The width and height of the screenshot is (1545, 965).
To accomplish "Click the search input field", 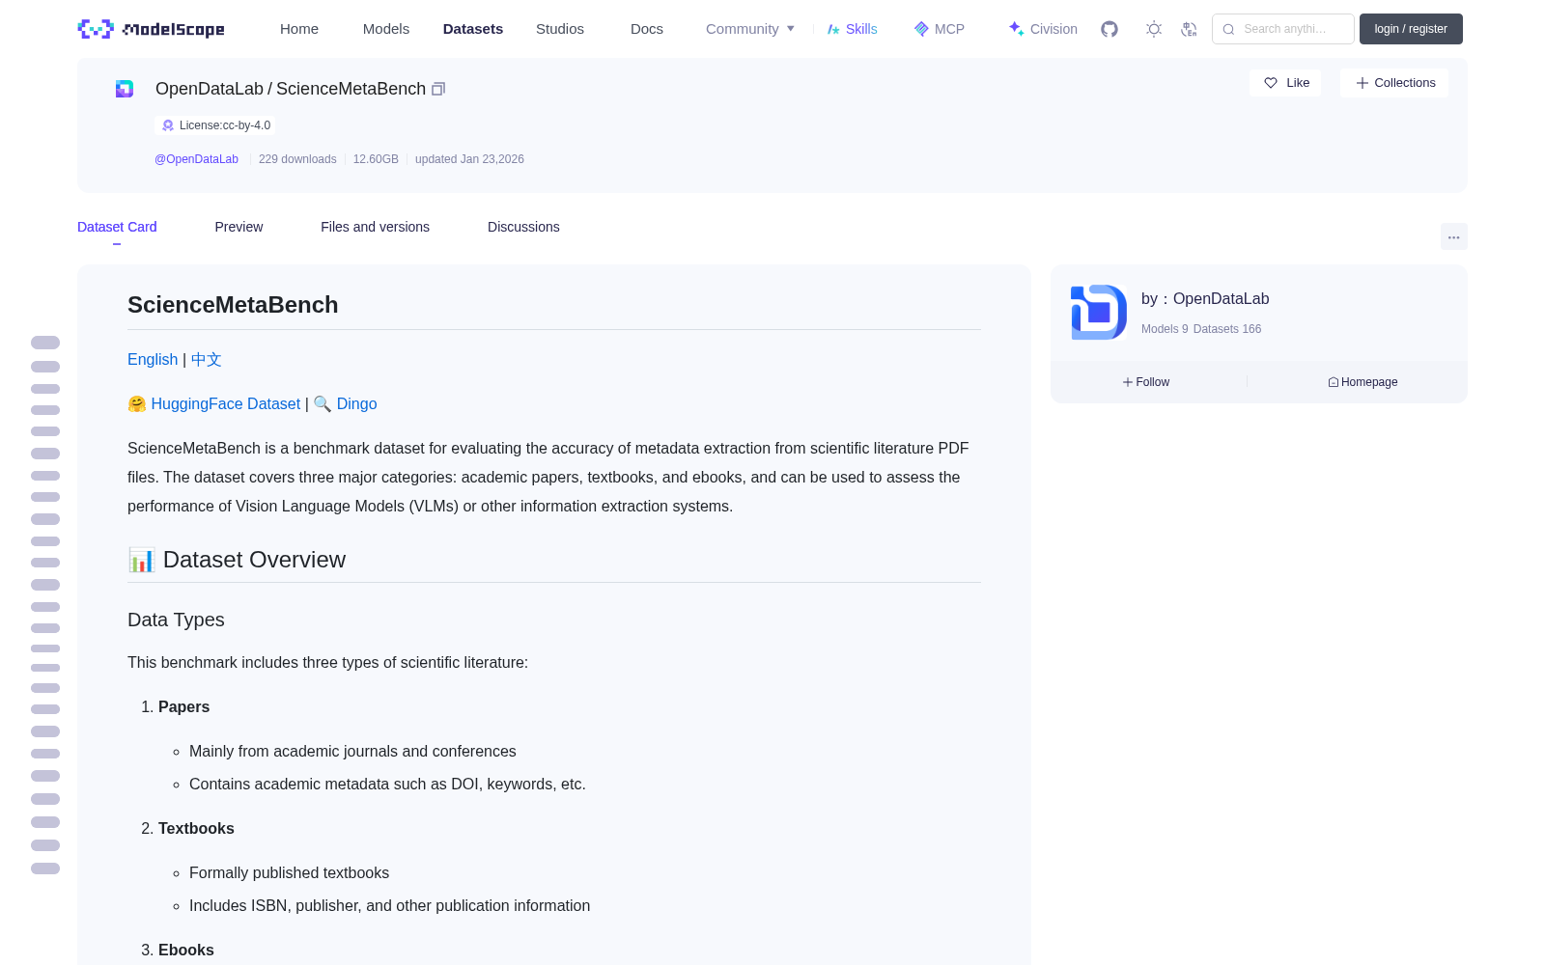I will point(1283,29).
